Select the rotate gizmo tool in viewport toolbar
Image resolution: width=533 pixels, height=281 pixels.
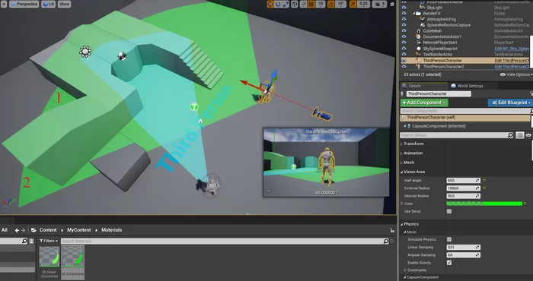tap(278, 4)
